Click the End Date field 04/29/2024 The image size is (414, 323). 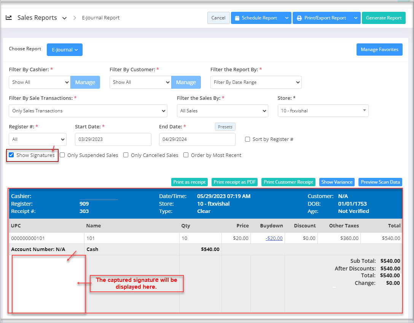[x=197, y=139]
